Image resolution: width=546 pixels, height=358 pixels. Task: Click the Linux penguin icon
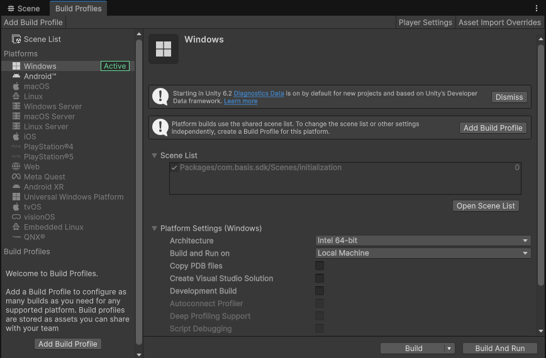pyautogui.click(x=16, y=96)
